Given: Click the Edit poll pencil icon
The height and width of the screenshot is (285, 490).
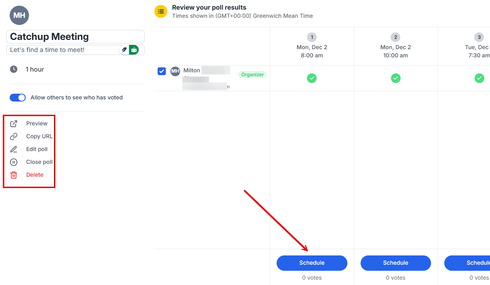Looking at the screenshot, I should point(14,149).
